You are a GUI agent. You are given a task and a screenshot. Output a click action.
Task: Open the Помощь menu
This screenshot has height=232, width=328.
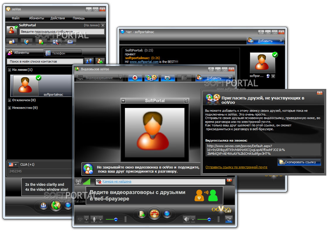click(x=79, y=18)
